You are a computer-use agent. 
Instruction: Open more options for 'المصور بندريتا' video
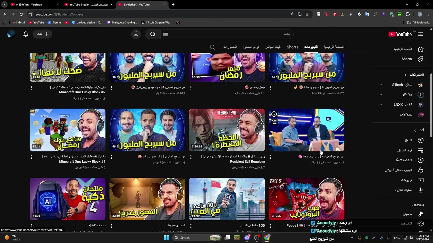111,226
